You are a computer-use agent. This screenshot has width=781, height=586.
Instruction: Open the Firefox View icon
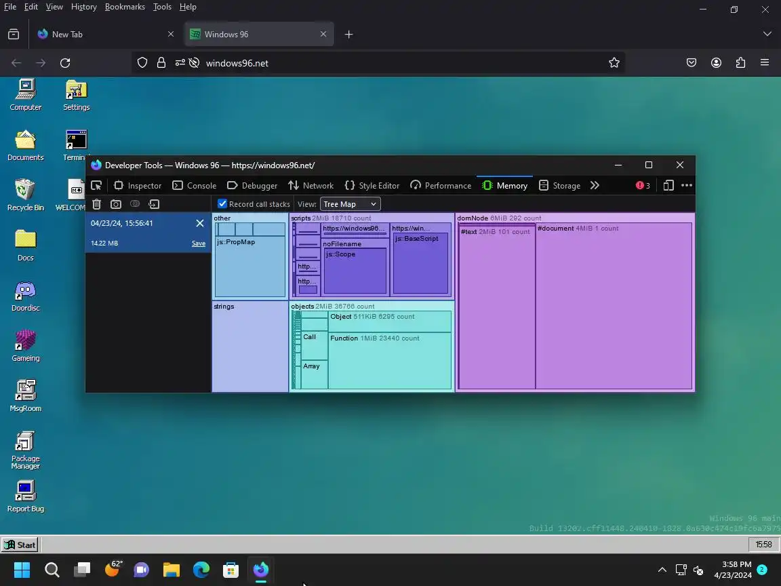pyautogui.click(x=14, y=35)
